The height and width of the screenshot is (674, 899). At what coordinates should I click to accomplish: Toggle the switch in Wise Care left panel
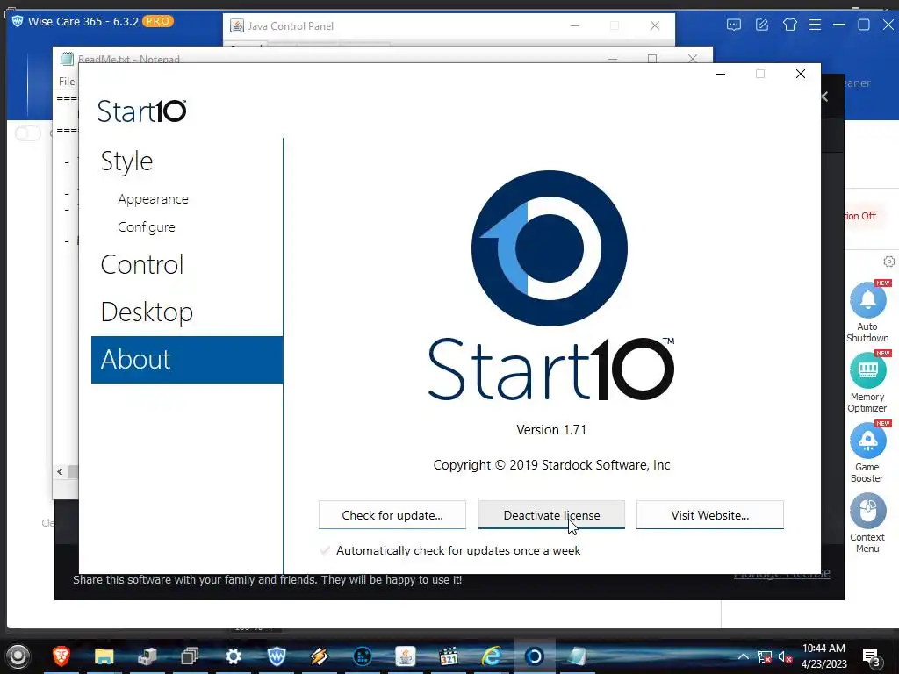click(27, 133)
